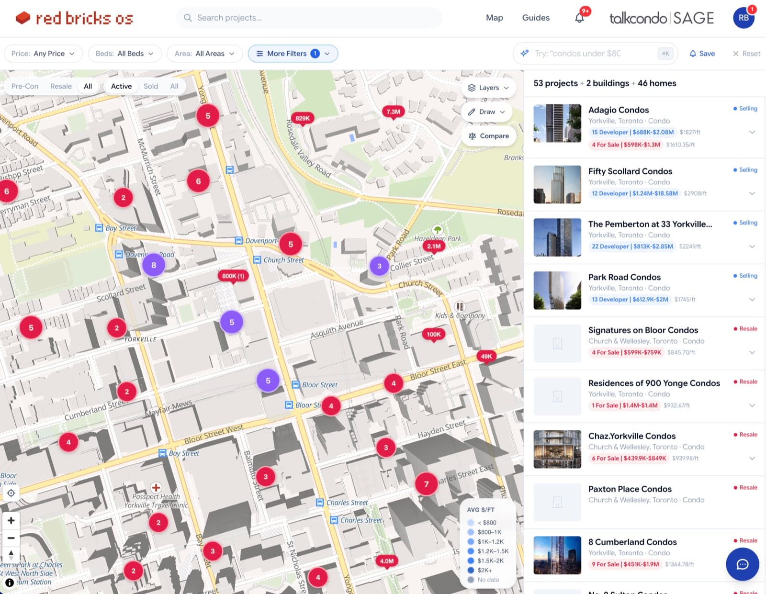Viewport: 766px width, 594px height.
Task: Expand Park Road Condos listing chevron
Action: 752,299
